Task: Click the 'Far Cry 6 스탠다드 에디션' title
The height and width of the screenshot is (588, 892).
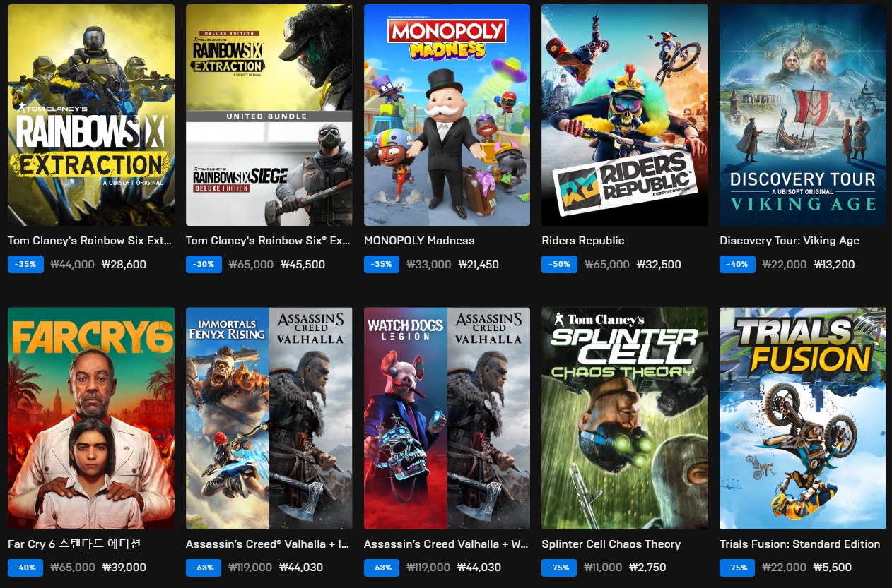Action: (74, 544)
